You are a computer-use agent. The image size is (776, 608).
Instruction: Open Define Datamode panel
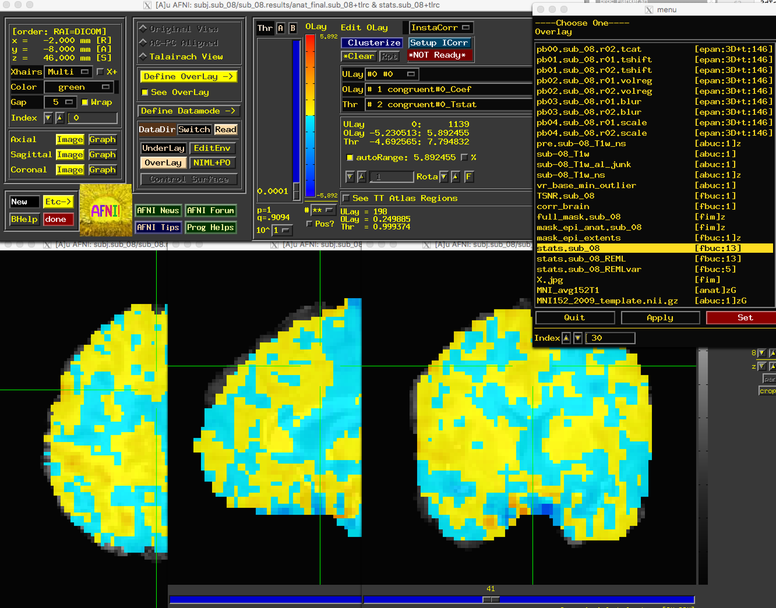click(188, 111)
